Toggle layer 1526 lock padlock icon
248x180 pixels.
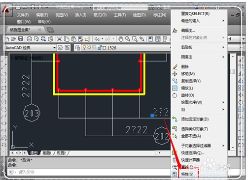(x=100, y=48)
